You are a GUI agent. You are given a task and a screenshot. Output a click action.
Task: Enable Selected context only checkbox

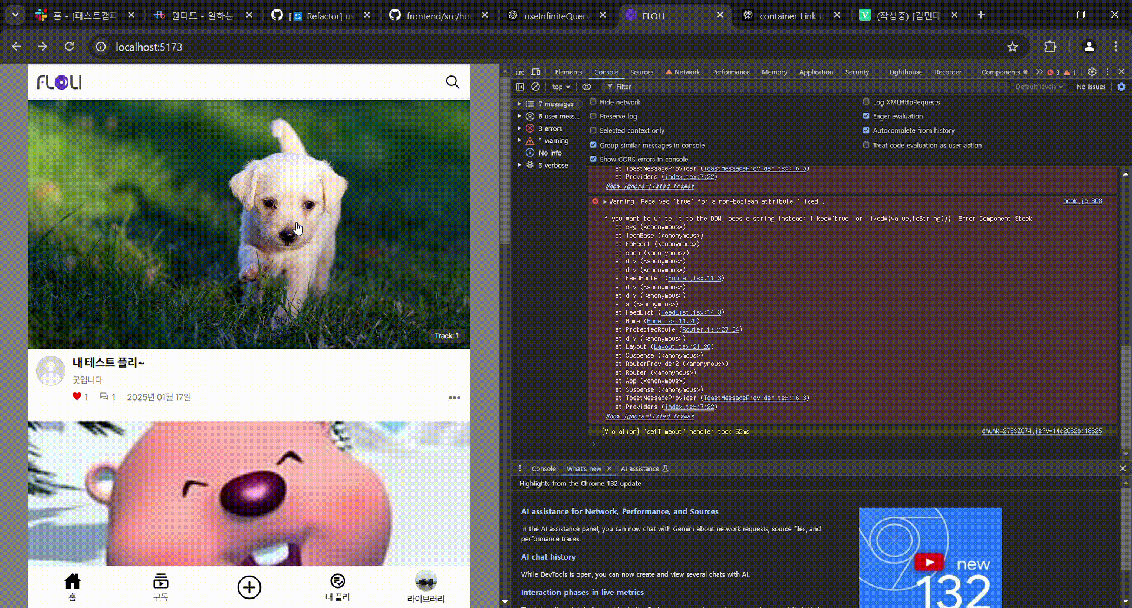point(594,130)
